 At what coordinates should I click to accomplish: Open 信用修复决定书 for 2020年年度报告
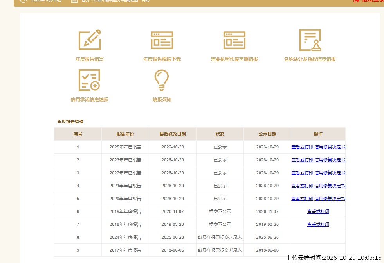coord(330,199)
